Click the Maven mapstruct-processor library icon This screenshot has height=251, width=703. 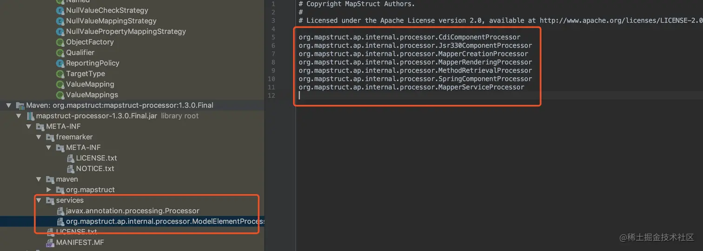pos(20,106)
